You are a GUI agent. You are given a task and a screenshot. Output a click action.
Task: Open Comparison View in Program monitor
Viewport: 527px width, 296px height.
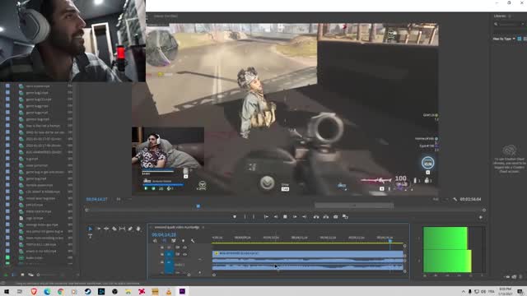pos(345,217)
